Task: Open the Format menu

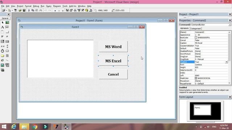Action: tap(28, 6)
